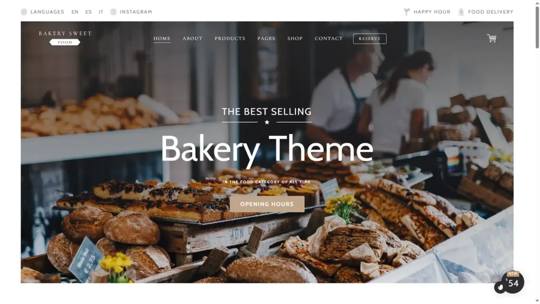Screen dimensions: 540x304
Task: Click the Instagram icon in top bar
Action: click(x=113, y=12)
